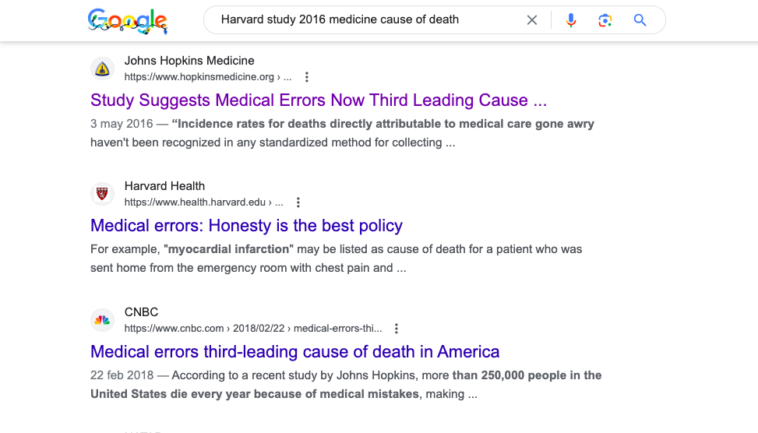The width and height of the screenshot is (758, 433).
Task: Open Google Lens image search
Action: (605, 19)
